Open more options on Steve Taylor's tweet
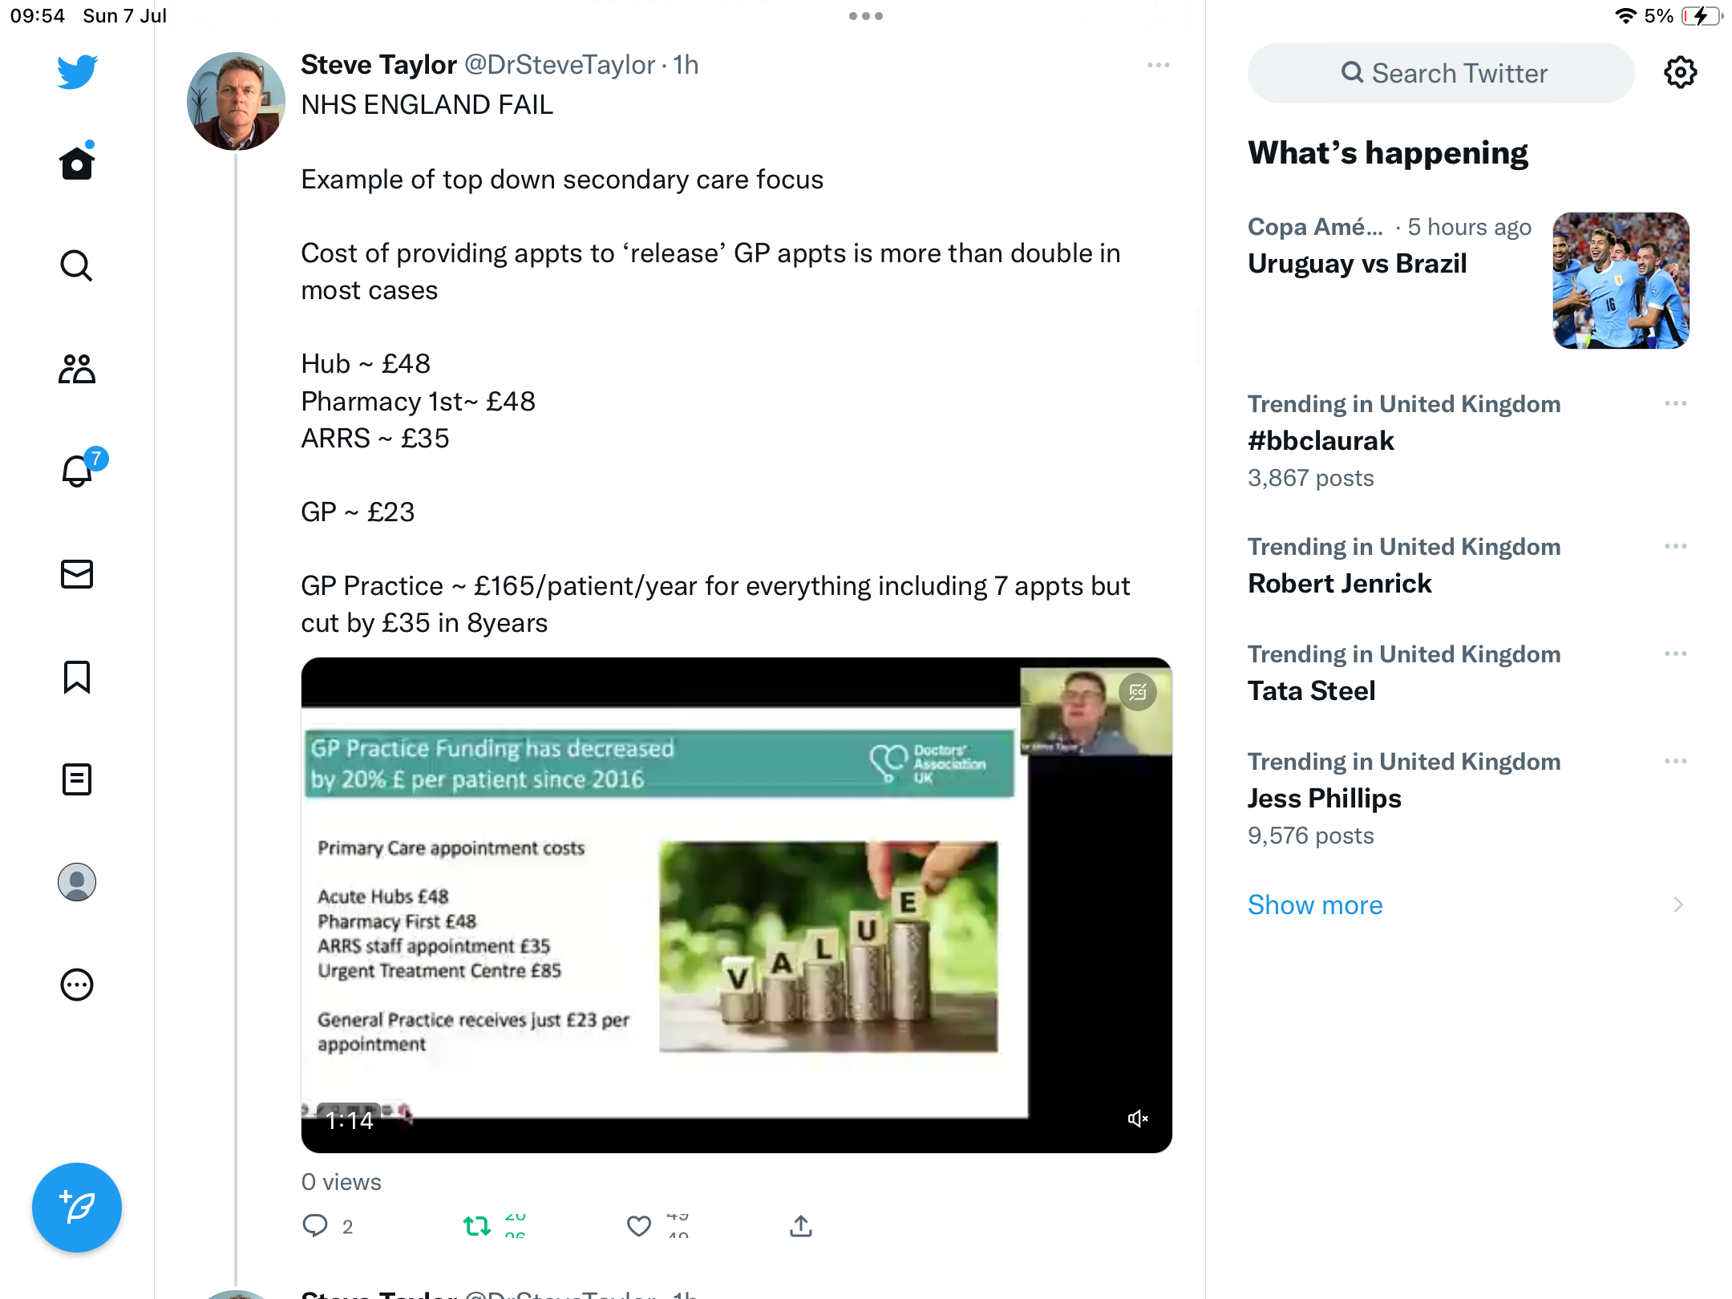The width and height of the screenshot is (1732, 1299). (1158, 65)
